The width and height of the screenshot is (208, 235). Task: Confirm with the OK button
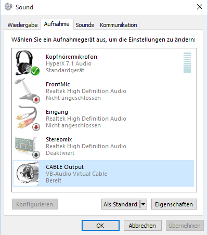tap(100, 226)
